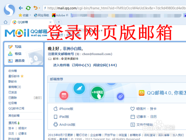Viewport: 186px width, 140px height.
Task: Open 订阅中心(5)
Action: click(81, 65)
